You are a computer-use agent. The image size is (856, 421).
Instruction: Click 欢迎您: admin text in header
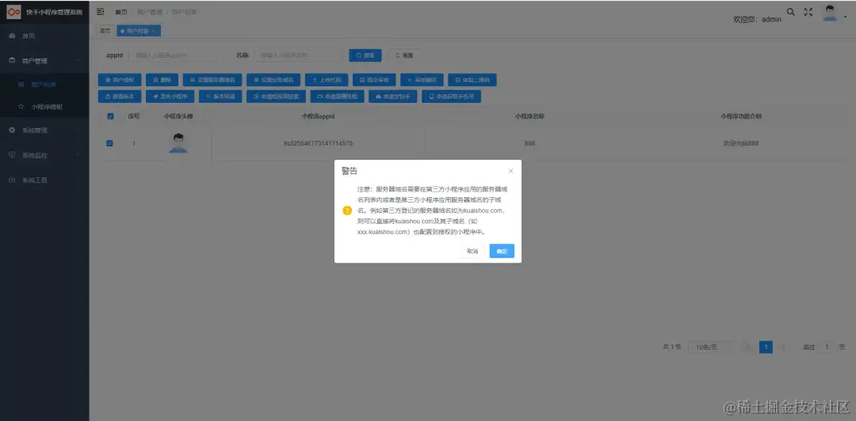757,19
